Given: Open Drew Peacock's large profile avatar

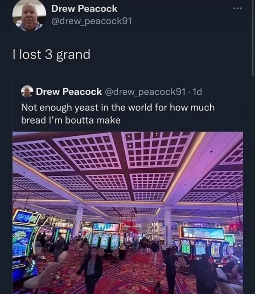Looking at the screenshot, I should click(29, 15).
